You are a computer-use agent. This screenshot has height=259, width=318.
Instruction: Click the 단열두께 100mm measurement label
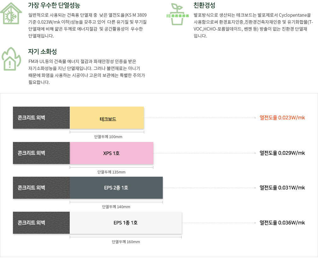(108, 137)
